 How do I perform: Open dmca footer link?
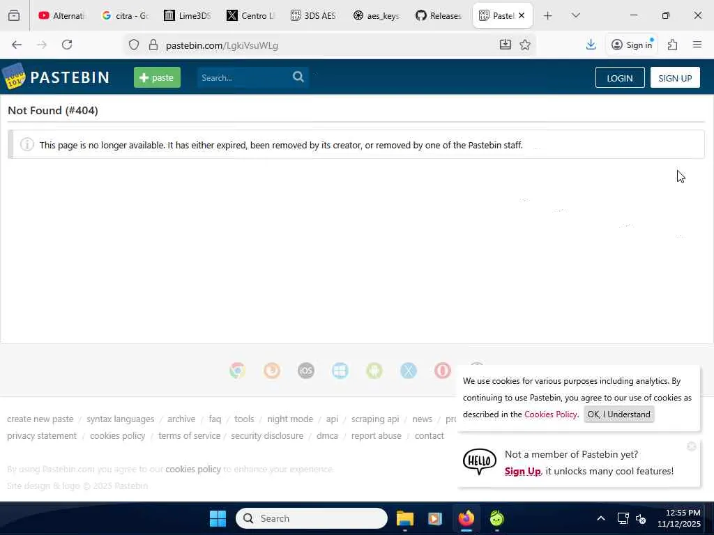(327, 436)
